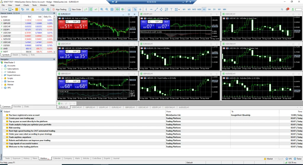Open Tester from the bottom status bar
This screenshot has width=303, height=165.
(298, 158)
